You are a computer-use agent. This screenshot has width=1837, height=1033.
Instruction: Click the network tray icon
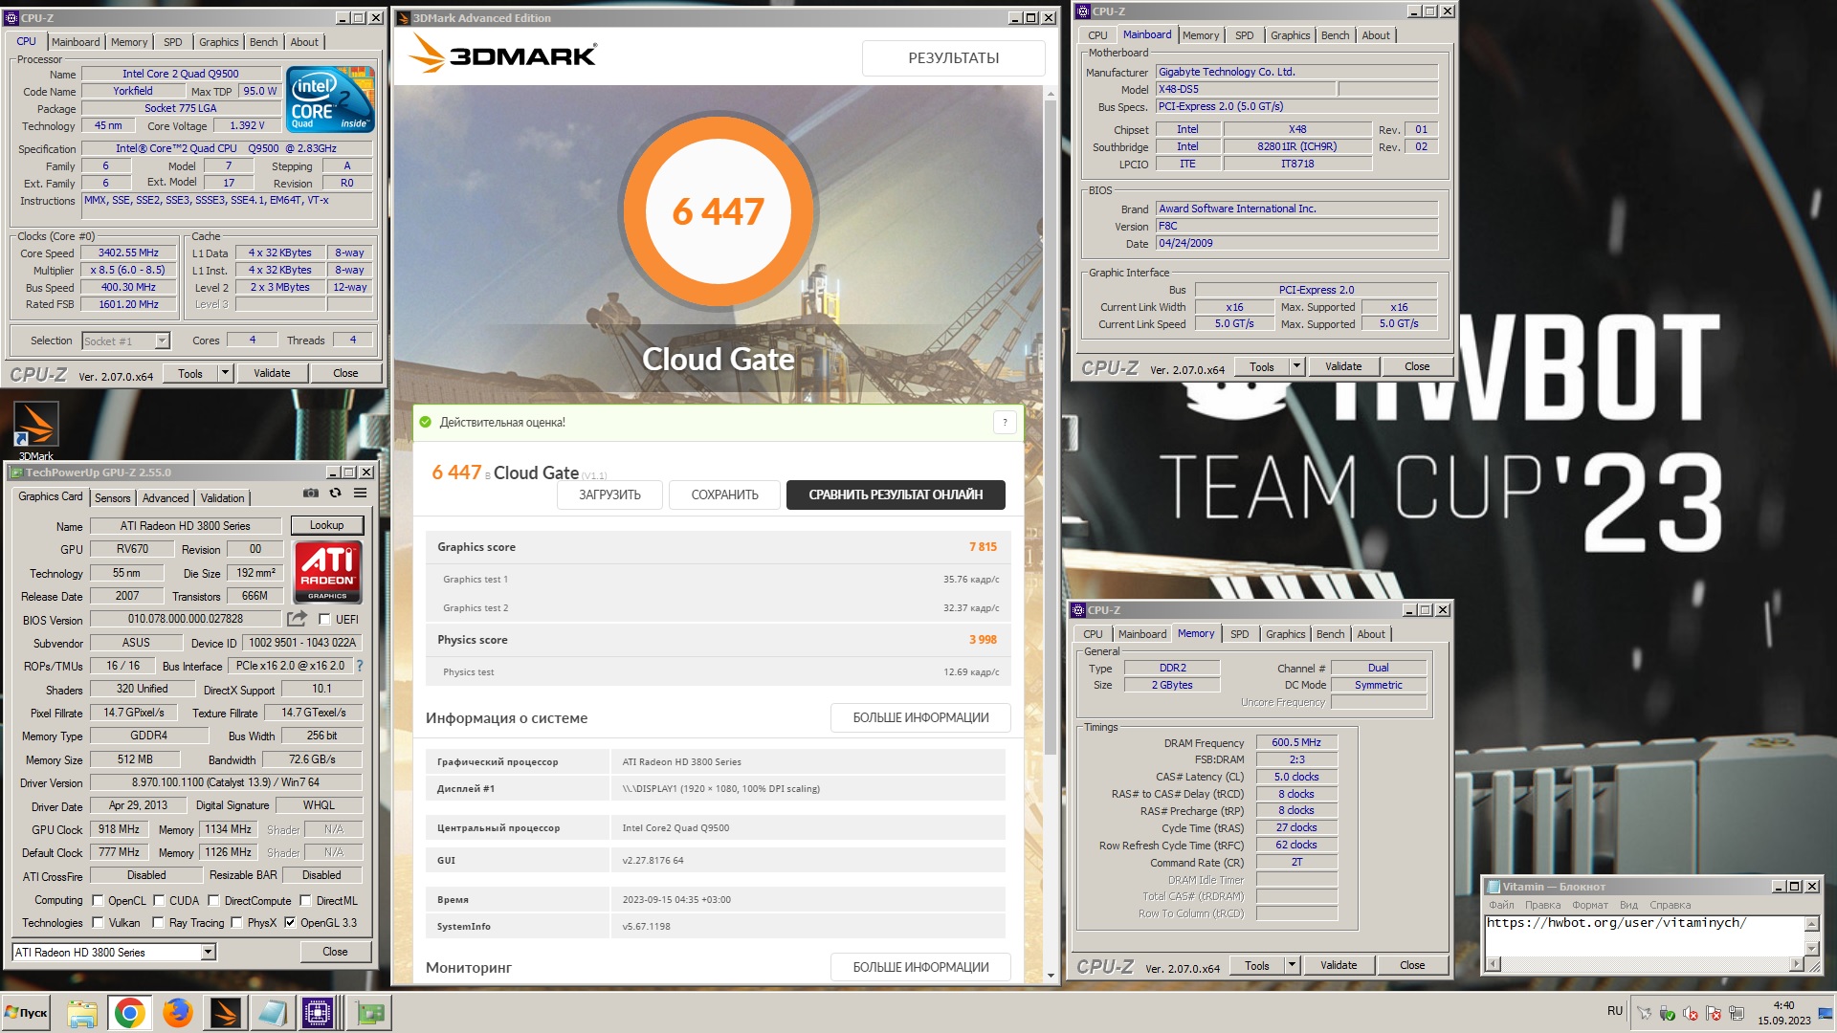point(1737,1013)
